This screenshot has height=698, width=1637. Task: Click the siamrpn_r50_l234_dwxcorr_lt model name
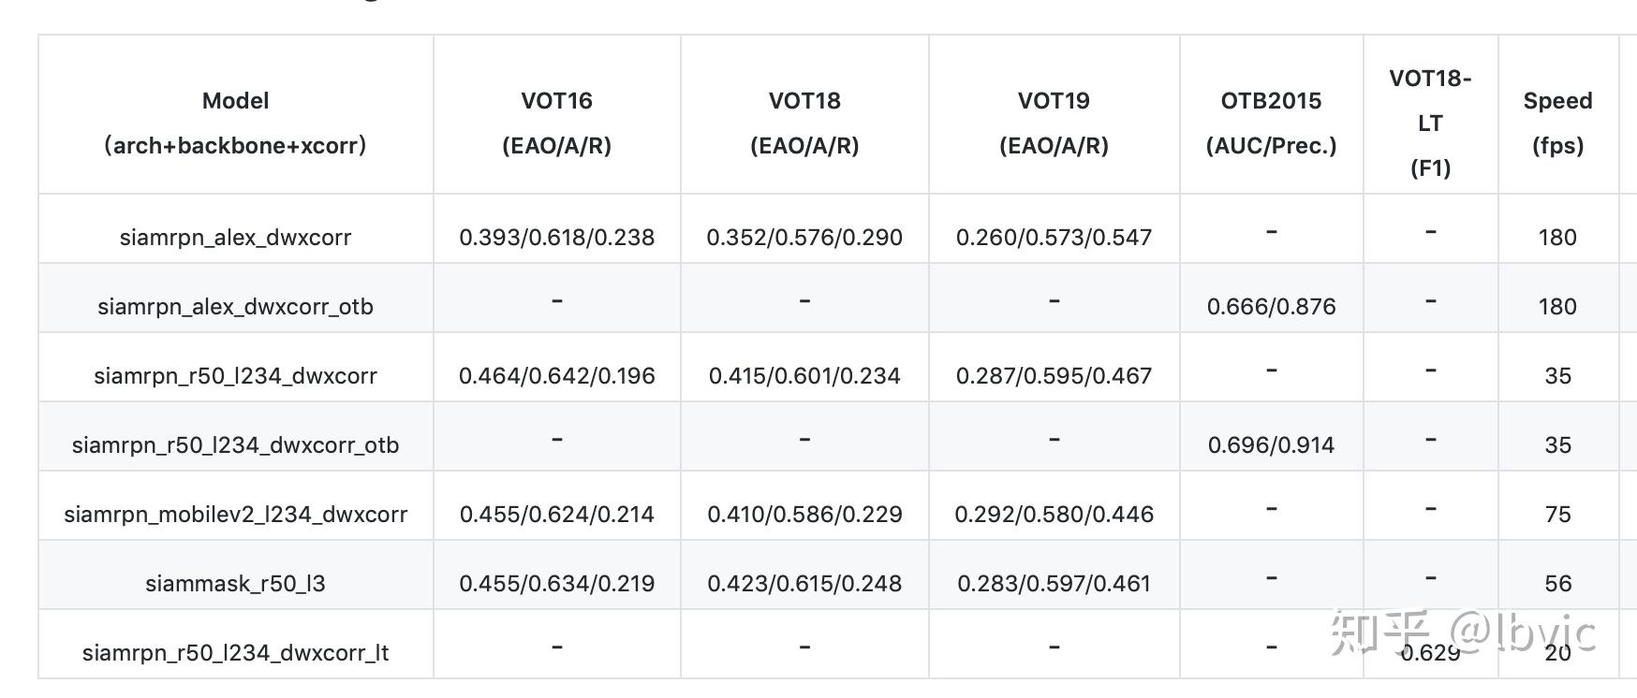(x=235, y=652)
